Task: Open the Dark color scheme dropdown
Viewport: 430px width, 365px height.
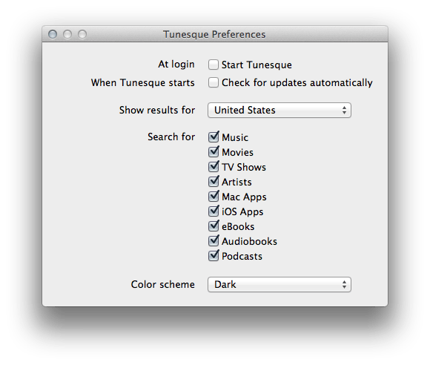Action: (279, 285)
